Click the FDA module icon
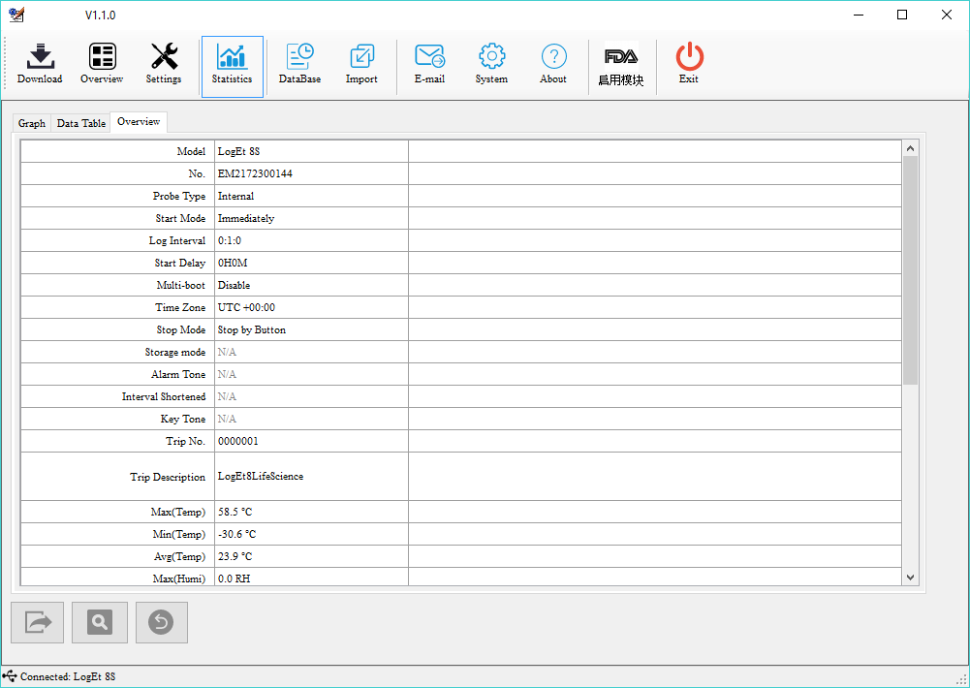The width and height of the screenshot is (970, 688). 621,66
